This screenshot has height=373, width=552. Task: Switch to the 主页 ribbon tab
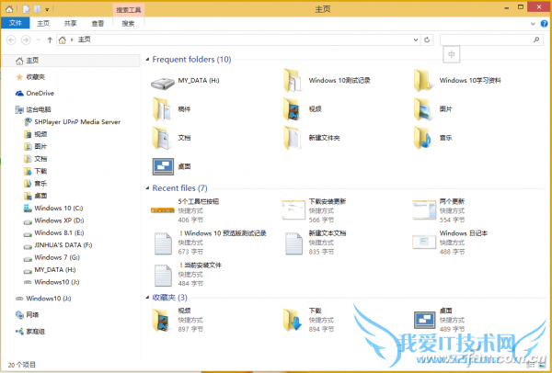point(43,24)
